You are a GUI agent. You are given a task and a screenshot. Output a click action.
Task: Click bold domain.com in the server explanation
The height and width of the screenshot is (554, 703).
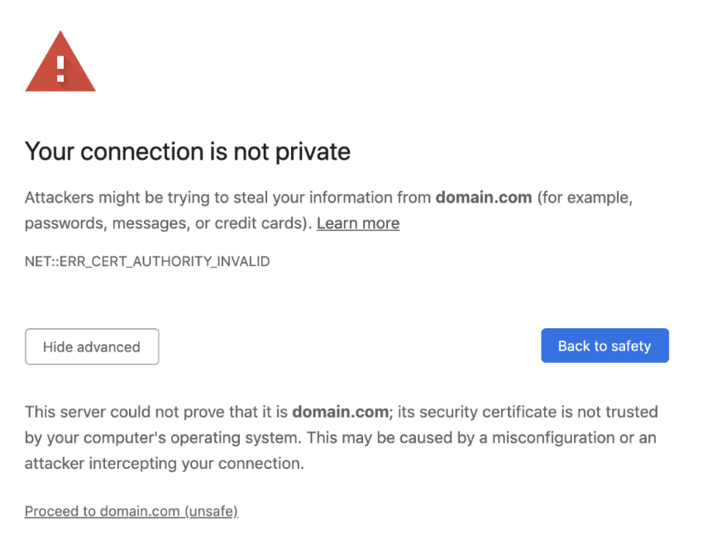[x=340, y=411]
